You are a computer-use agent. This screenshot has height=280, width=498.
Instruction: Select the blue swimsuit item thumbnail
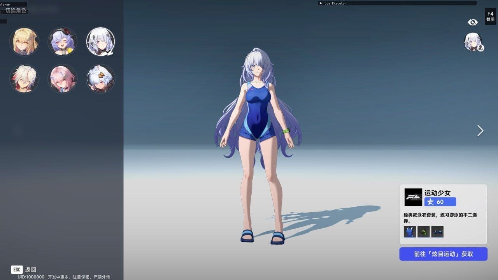point(410,232)
